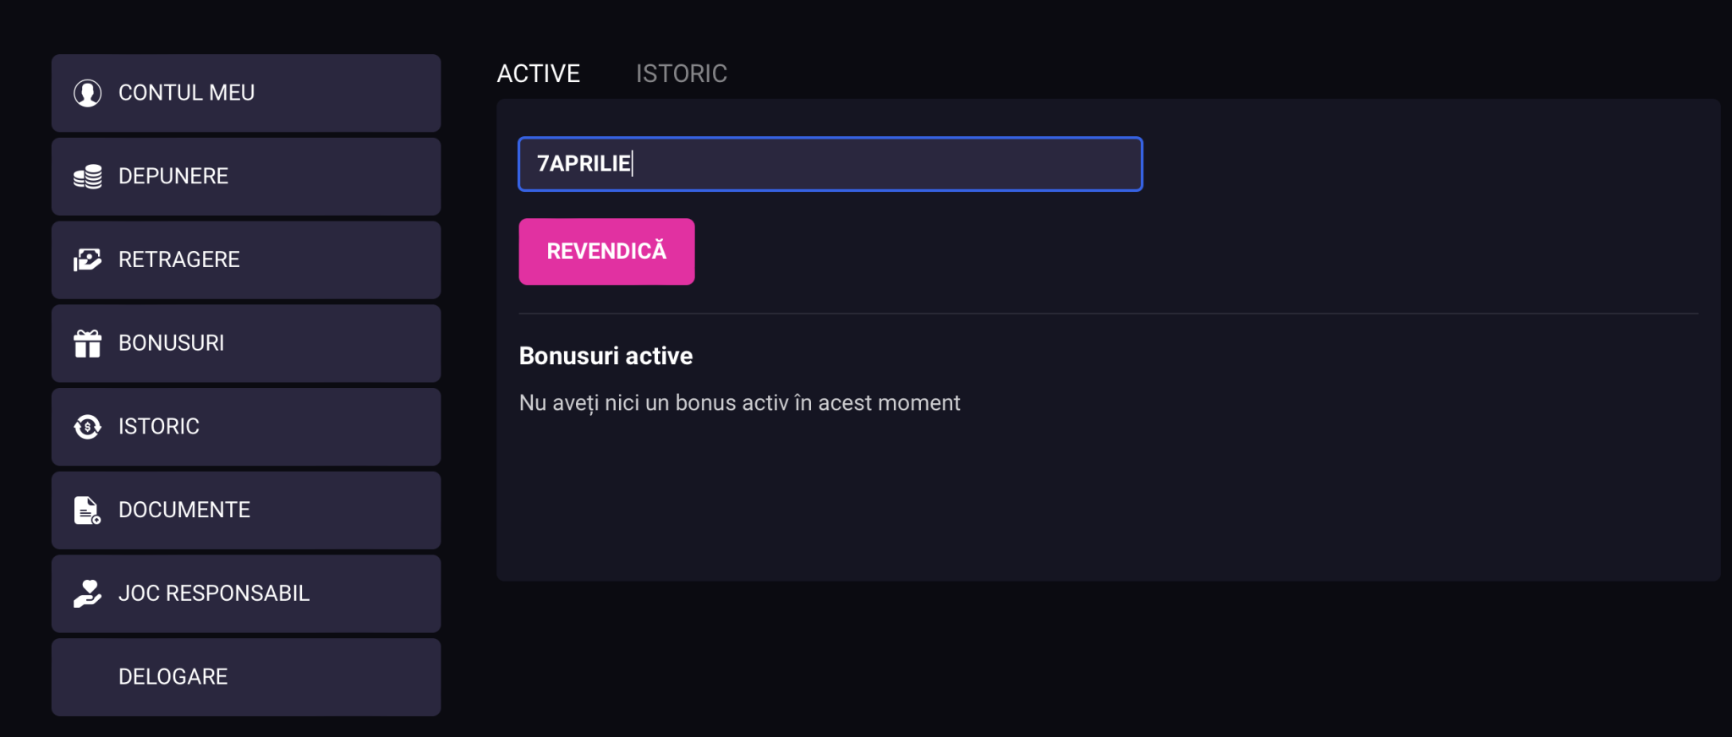The image size is (1732, 737).
Task: Click the coin stack icon for Depunere
Action: [x=87, y=177]
